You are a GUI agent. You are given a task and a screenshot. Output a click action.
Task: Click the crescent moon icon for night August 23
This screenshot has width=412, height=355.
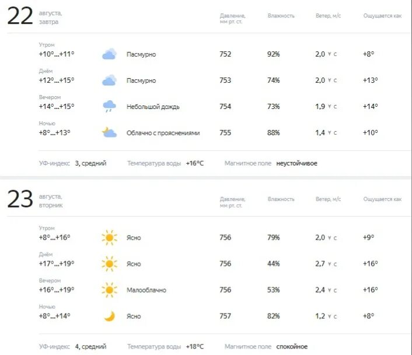click(x=110, y=316)
